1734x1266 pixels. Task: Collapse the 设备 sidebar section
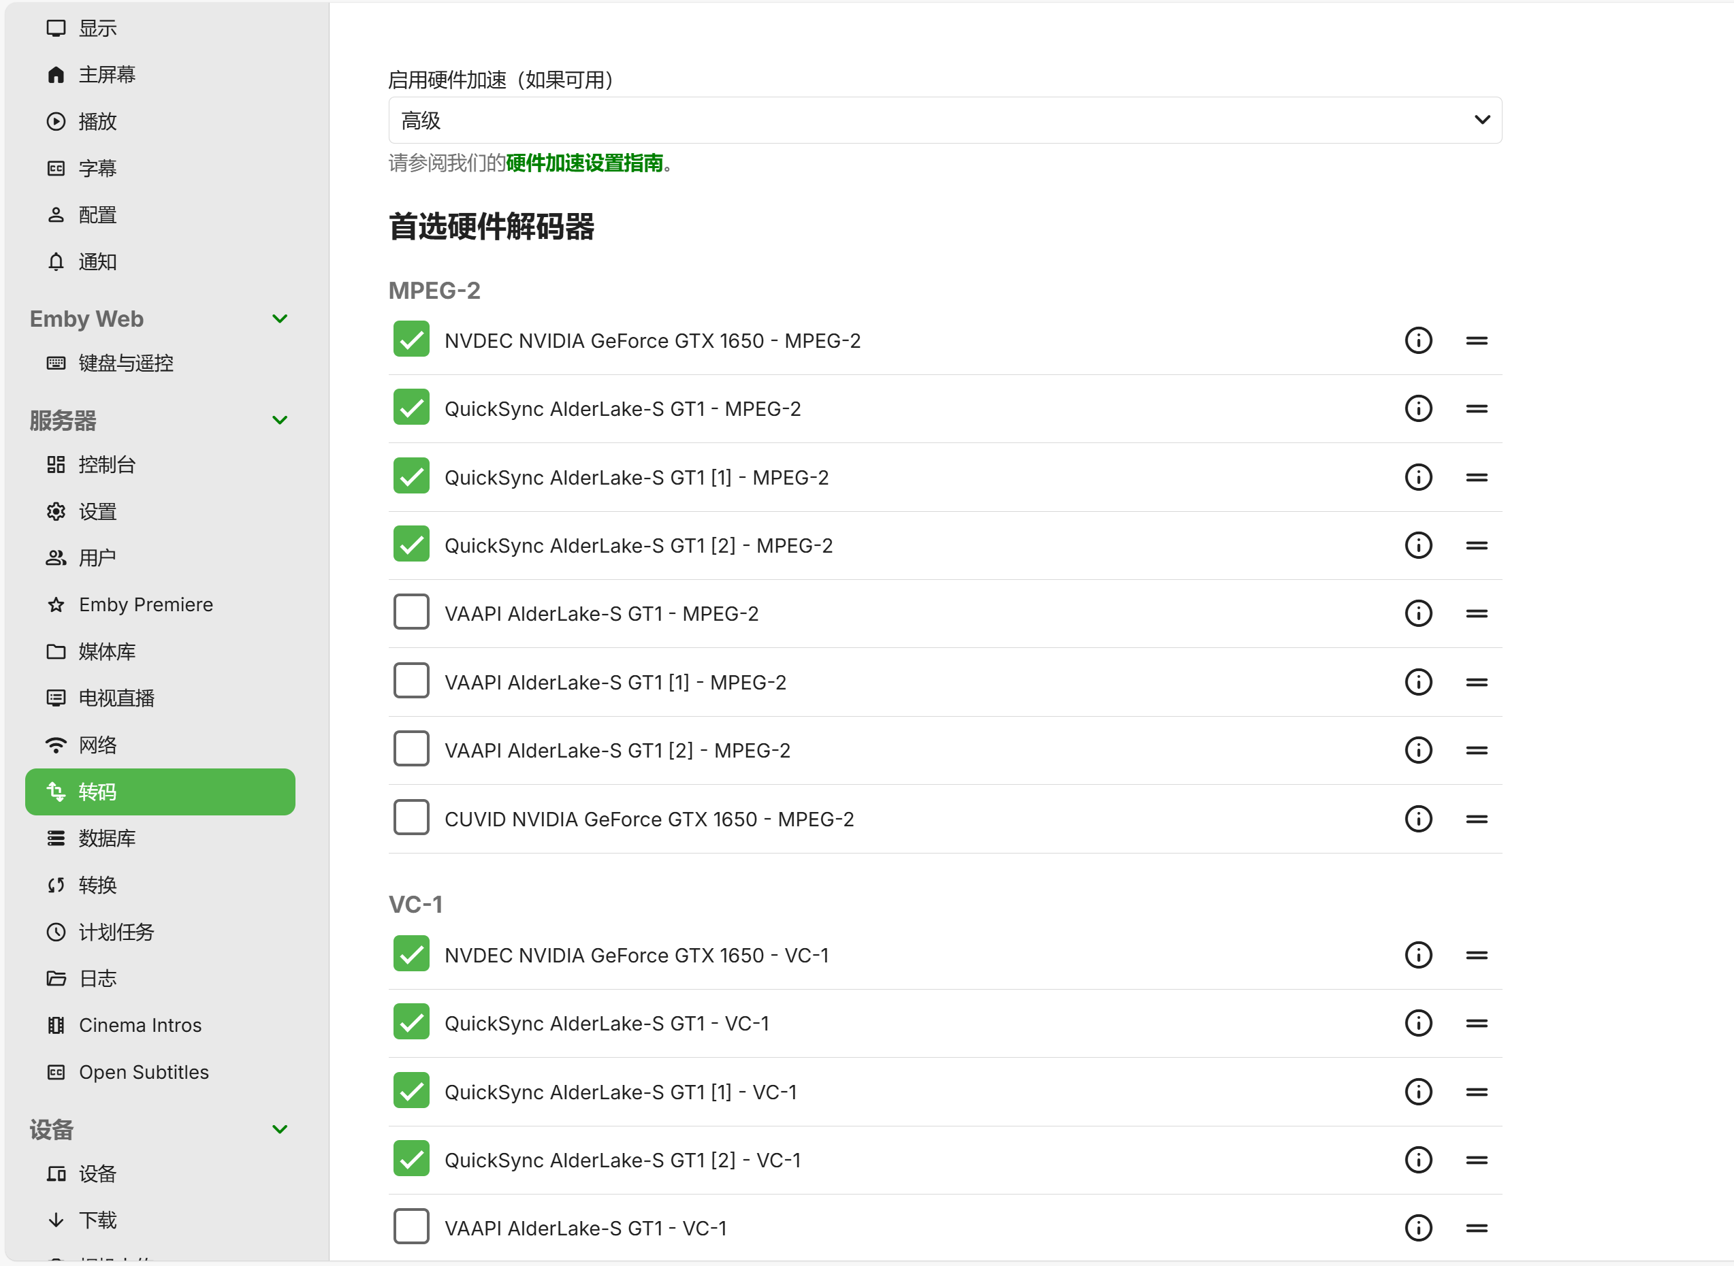[x=280, y=1129]
